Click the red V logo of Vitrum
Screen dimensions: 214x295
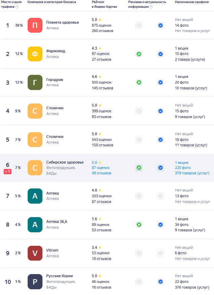(x=35, y=253)
